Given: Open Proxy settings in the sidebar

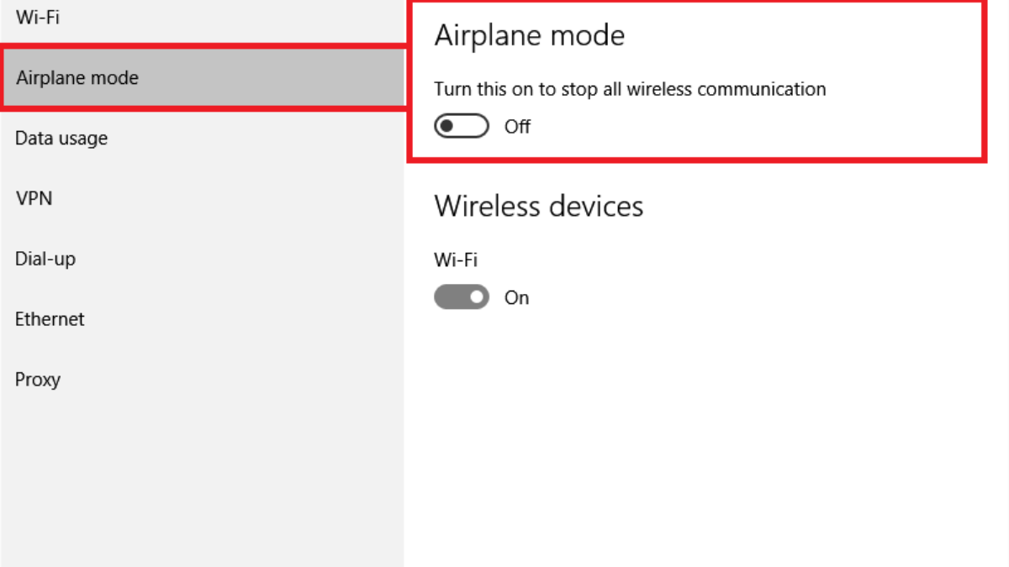Looking at the screenshot, I should (x=38, y=380).
